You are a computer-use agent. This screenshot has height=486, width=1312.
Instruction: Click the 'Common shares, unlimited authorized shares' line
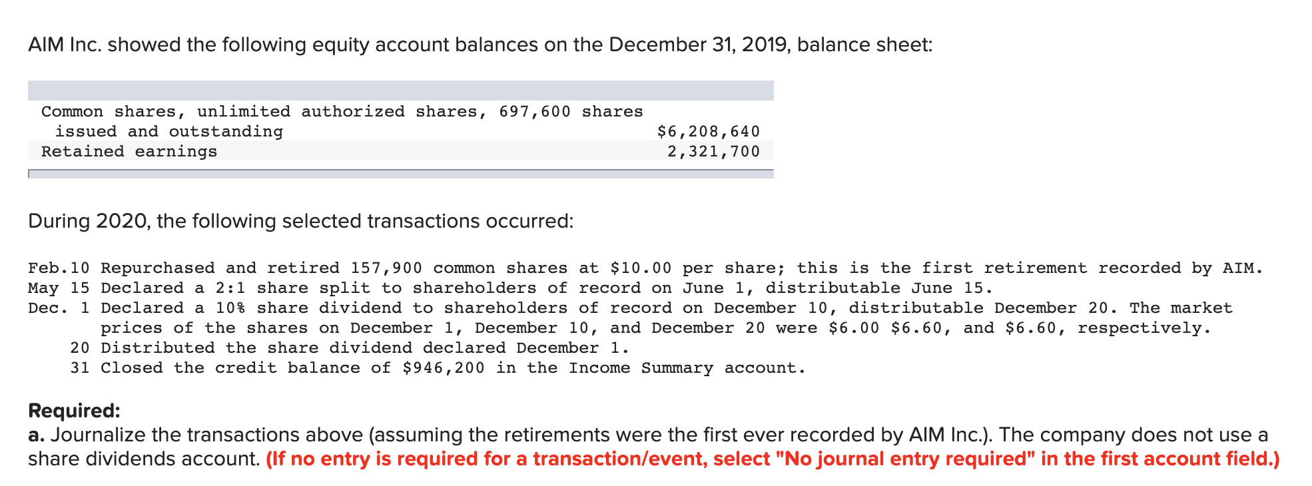342,112
